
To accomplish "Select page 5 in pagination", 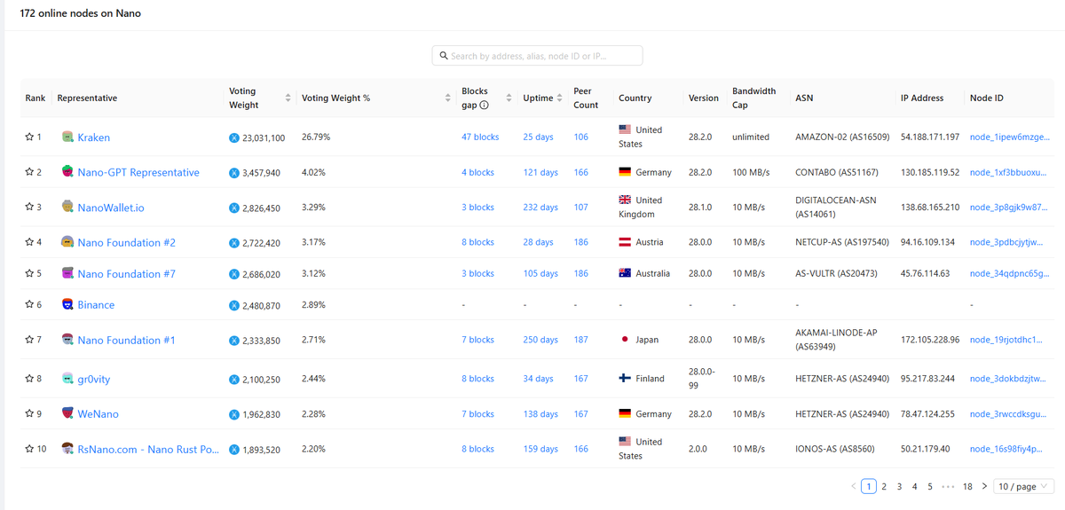I will point(930,486).
